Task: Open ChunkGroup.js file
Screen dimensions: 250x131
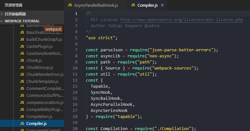Action: 40,68
